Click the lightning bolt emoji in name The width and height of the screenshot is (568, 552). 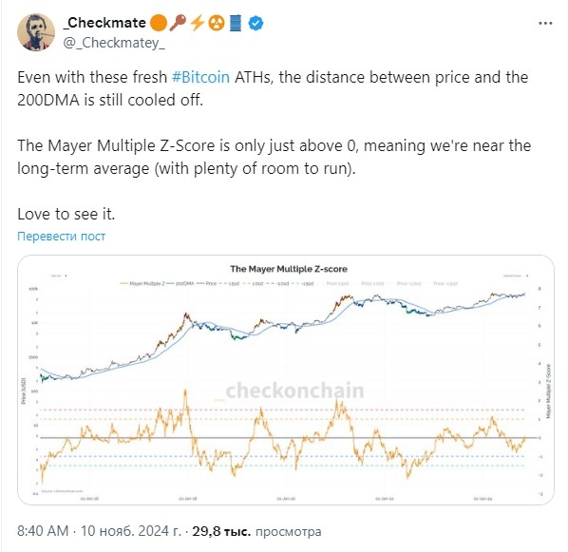click(198, 23)
